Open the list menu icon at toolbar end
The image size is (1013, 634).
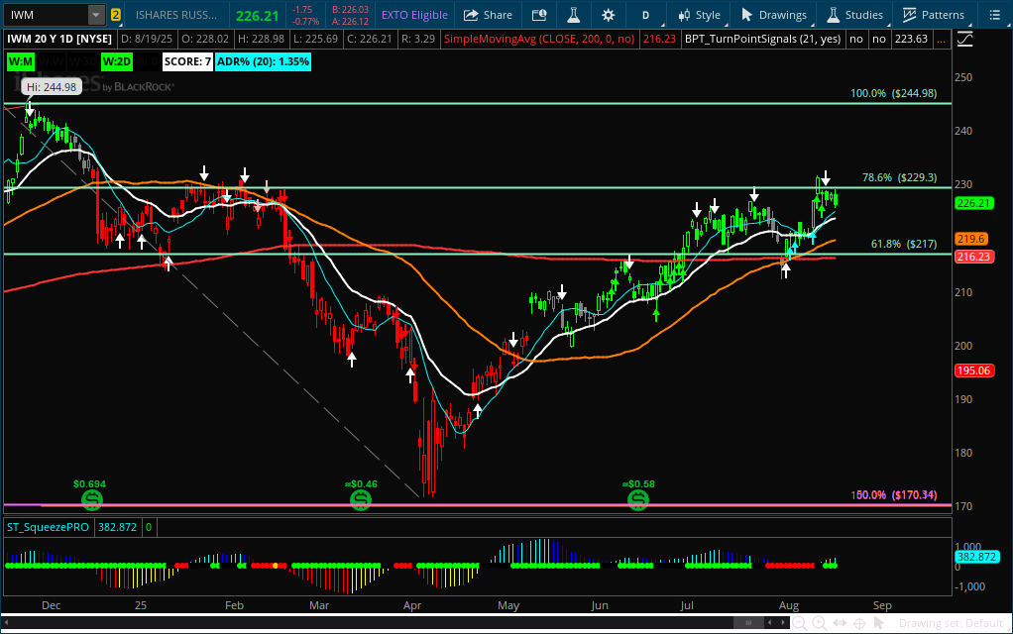[x=995, y=14]
